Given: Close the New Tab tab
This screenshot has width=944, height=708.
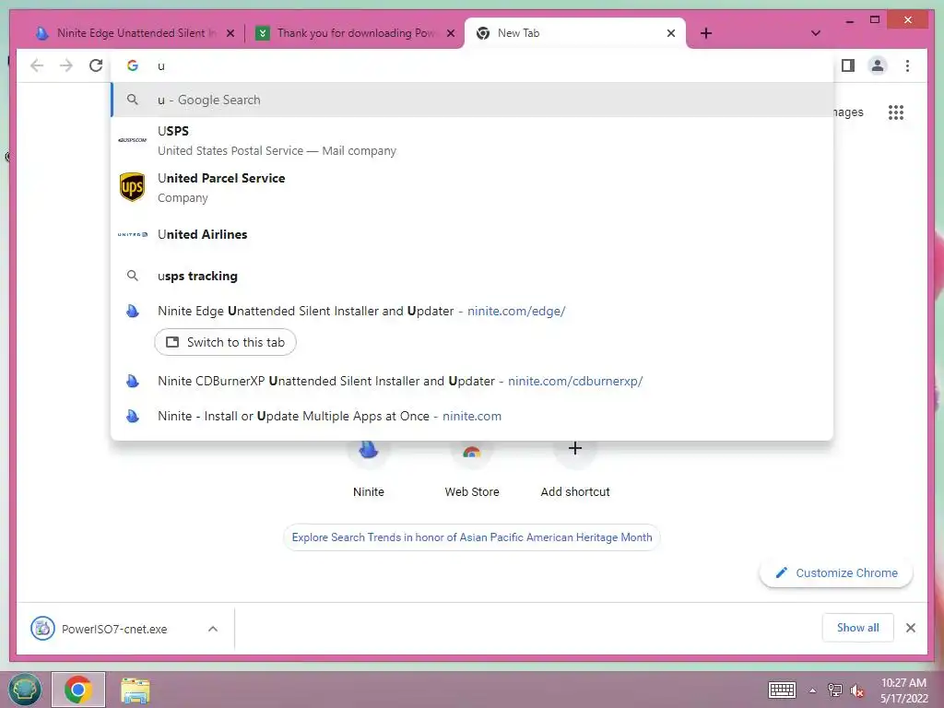Looking at the screenshot, I should tap(671, 34).
